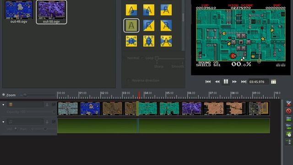This screenshot has width=293, height=165.
Task: Jump to start of timeline
Action: (208, 82)
